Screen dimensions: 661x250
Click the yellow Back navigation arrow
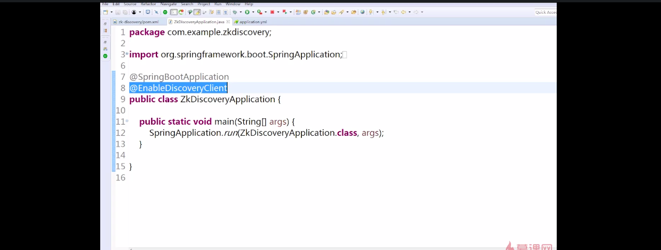point(403,12)
